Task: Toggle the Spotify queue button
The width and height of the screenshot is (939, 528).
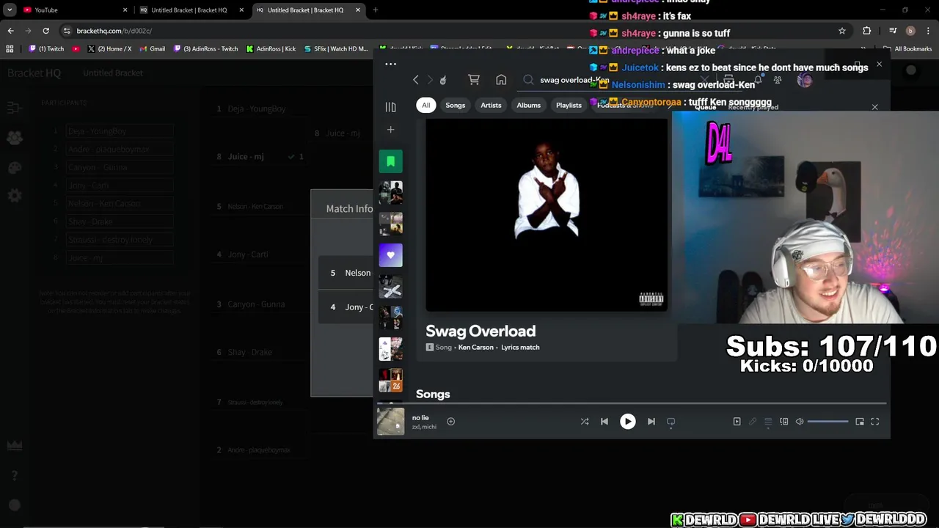Action: [x=768, y=422]
